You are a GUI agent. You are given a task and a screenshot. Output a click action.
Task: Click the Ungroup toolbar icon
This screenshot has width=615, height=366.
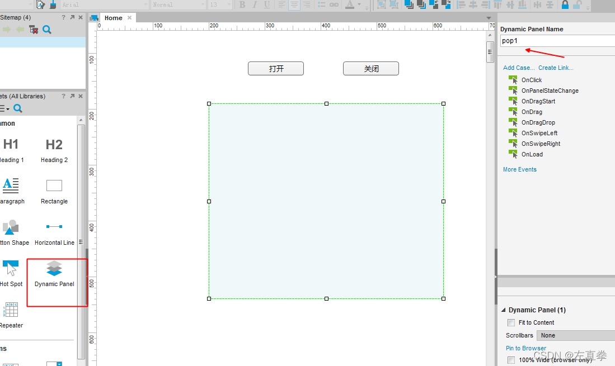[394, 4]
